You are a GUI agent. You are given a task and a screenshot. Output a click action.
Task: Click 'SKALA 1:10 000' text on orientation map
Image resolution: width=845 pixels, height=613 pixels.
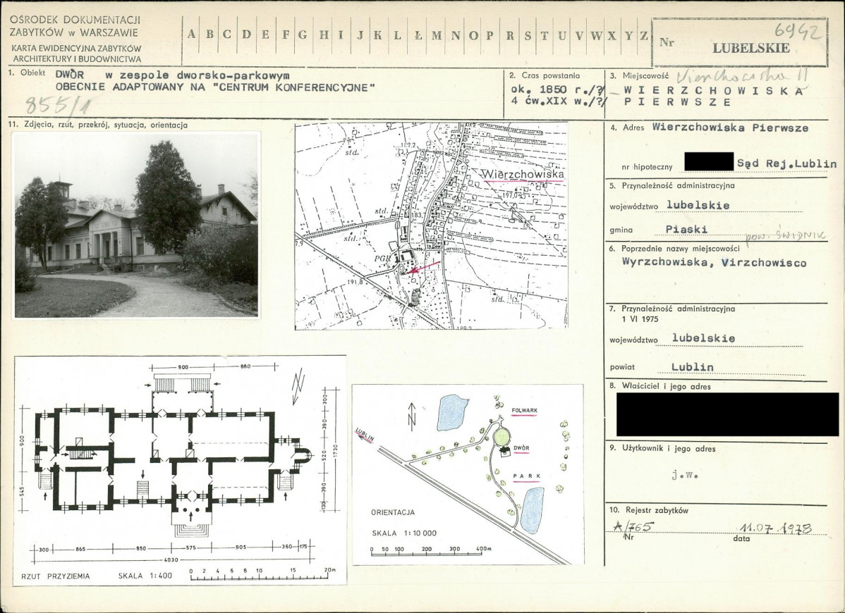pos(405,533)
